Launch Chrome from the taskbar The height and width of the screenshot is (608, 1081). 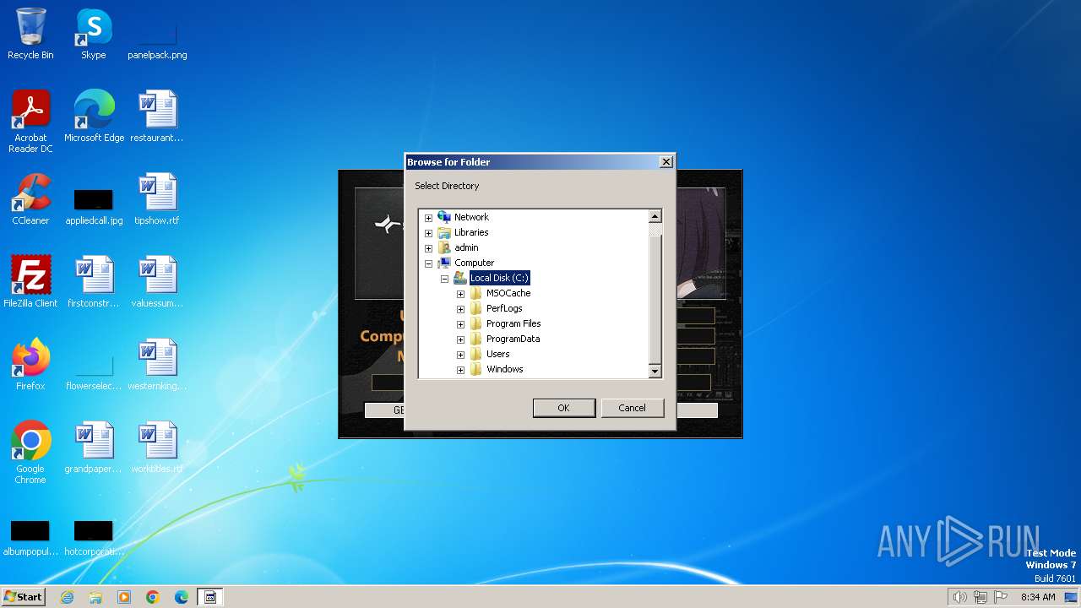[x=153, y=597]
